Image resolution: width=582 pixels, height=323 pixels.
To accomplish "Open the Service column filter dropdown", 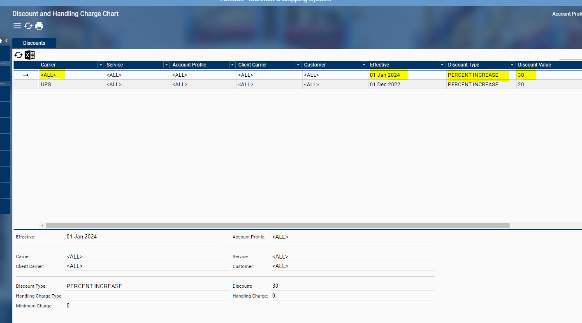I will [x=167, y=65].
